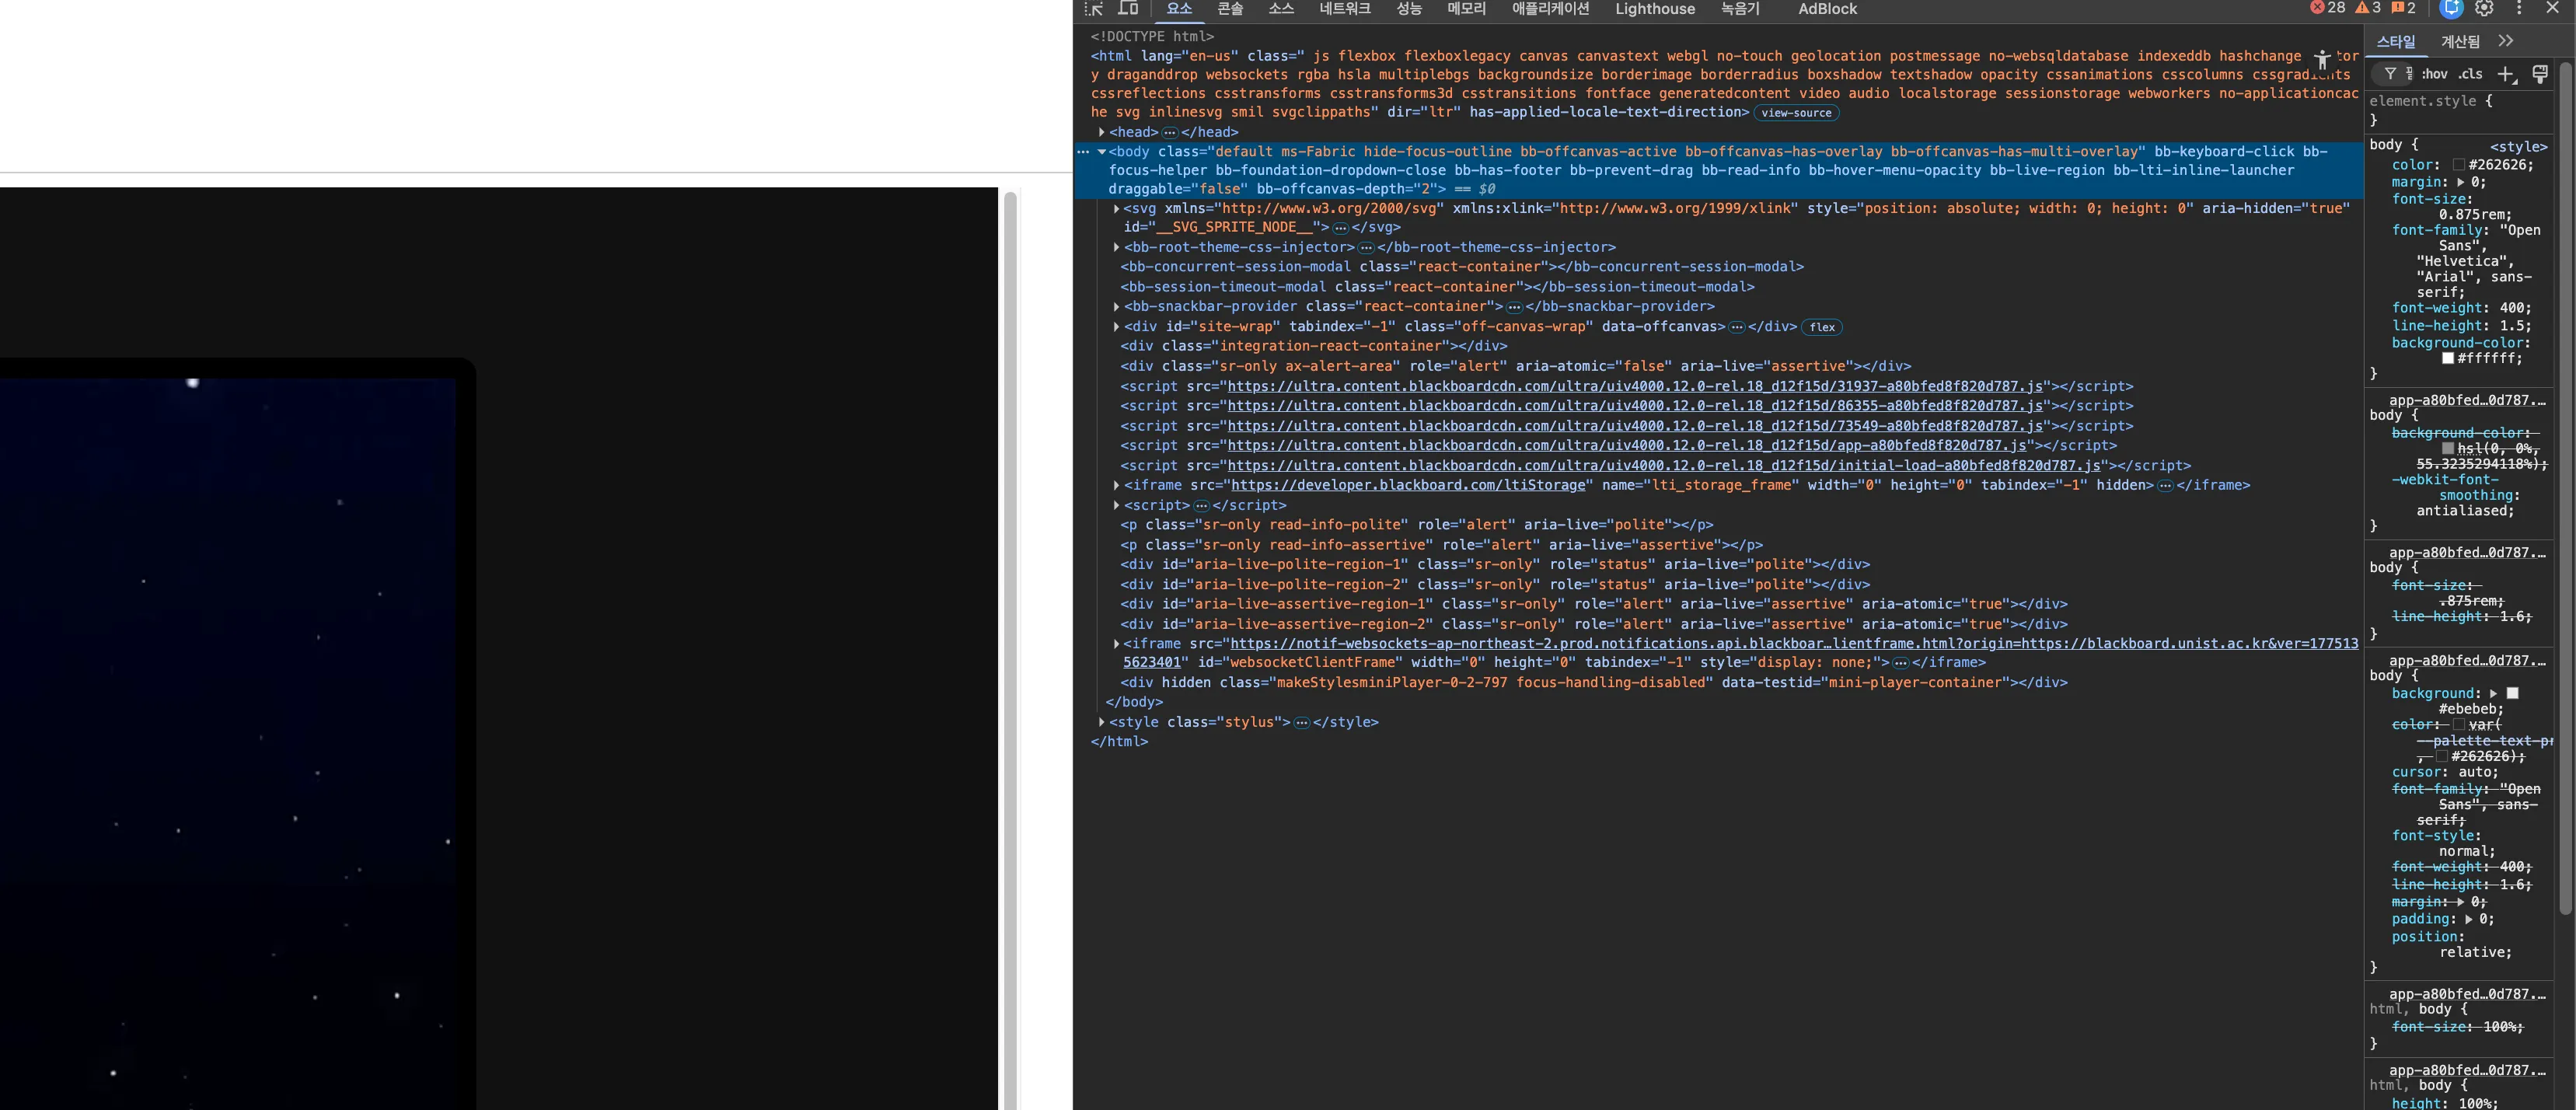The width and height of the screenshot is (2576, 1110).
Task: Open the DevTools AI assistance icon
Action: click(2451, 9)
